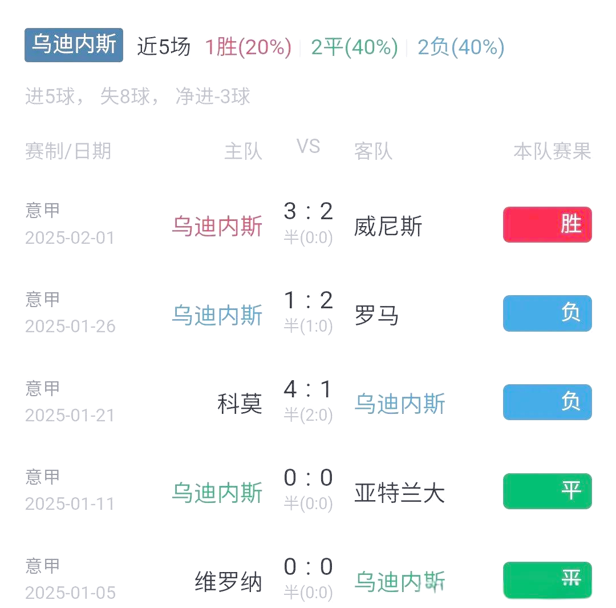The height and width of the screenshot is (608, 616).
Task: Open 科莫 home team details
Action: [240, 405]
